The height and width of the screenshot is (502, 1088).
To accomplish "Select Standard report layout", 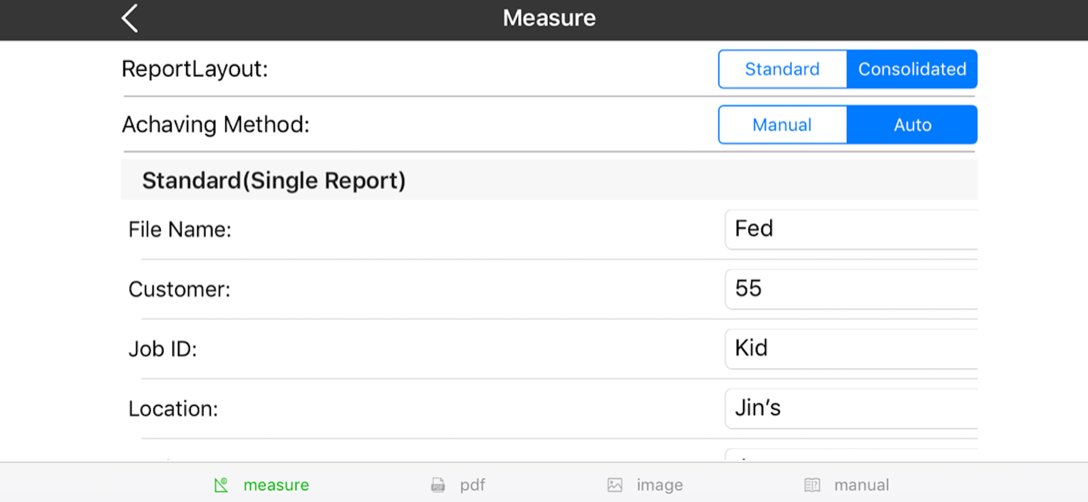I will (x=782, y=69).
